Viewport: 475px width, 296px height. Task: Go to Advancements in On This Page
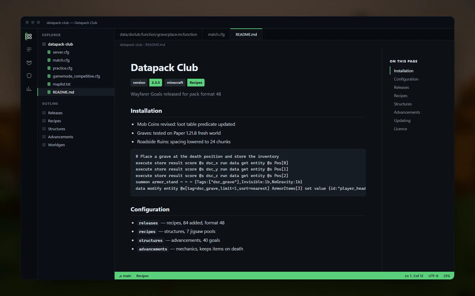pos(407,112)
